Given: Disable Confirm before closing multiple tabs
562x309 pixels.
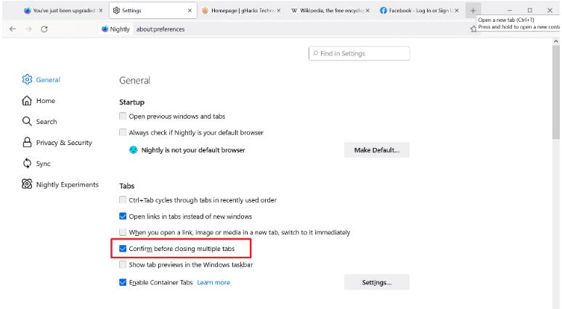Looking at the screenshot, I should click(x=122, y=249).
